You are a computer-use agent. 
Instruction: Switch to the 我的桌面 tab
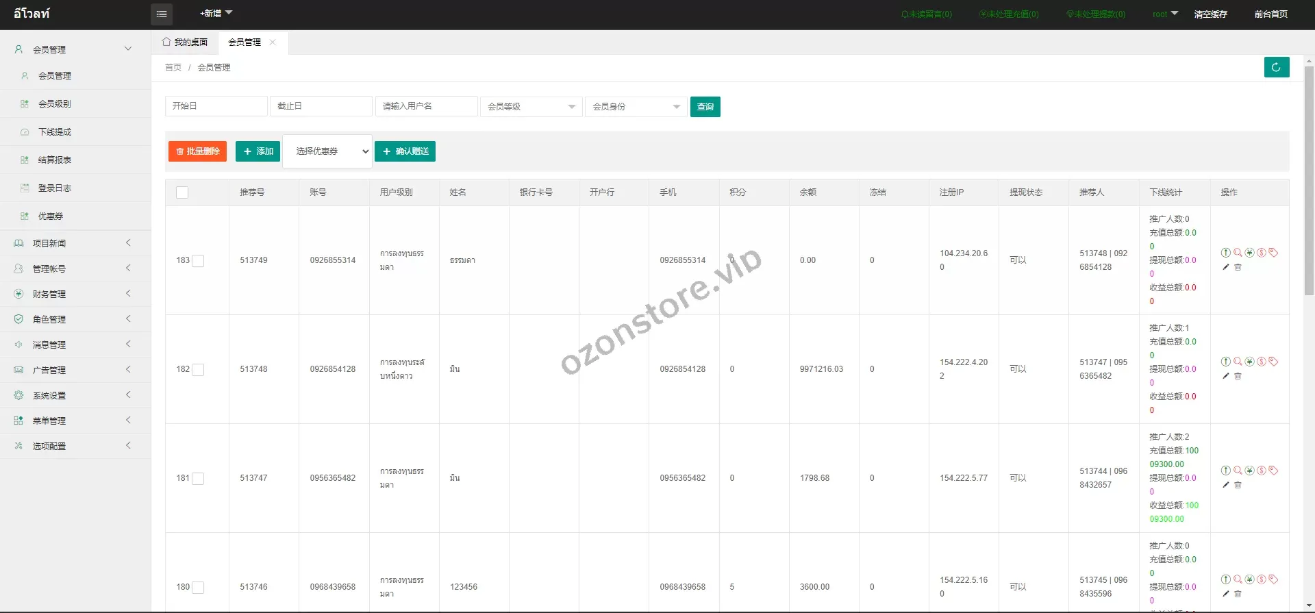tap(185, 42)
